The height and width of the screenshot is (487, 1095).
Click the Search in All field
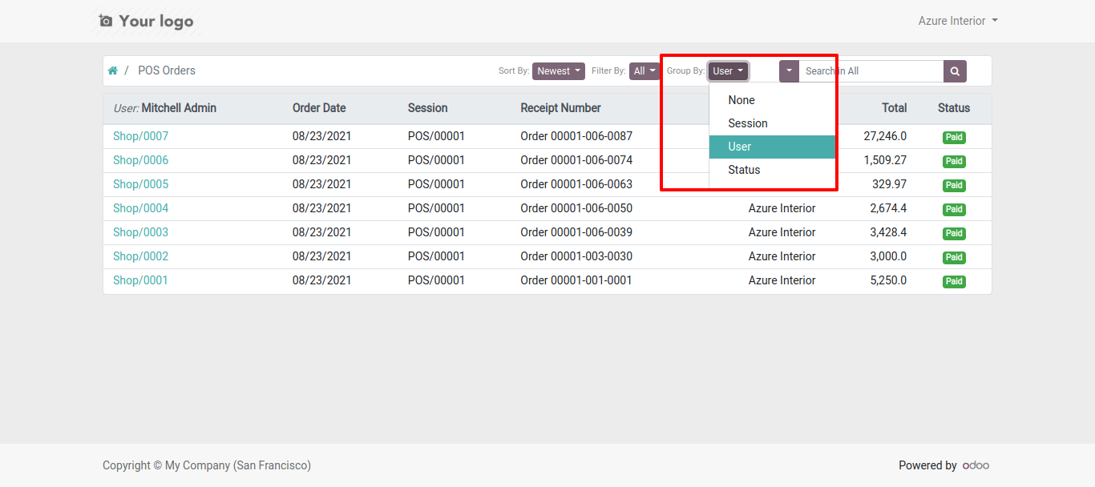pyautogui.click(x=871, y=71)
